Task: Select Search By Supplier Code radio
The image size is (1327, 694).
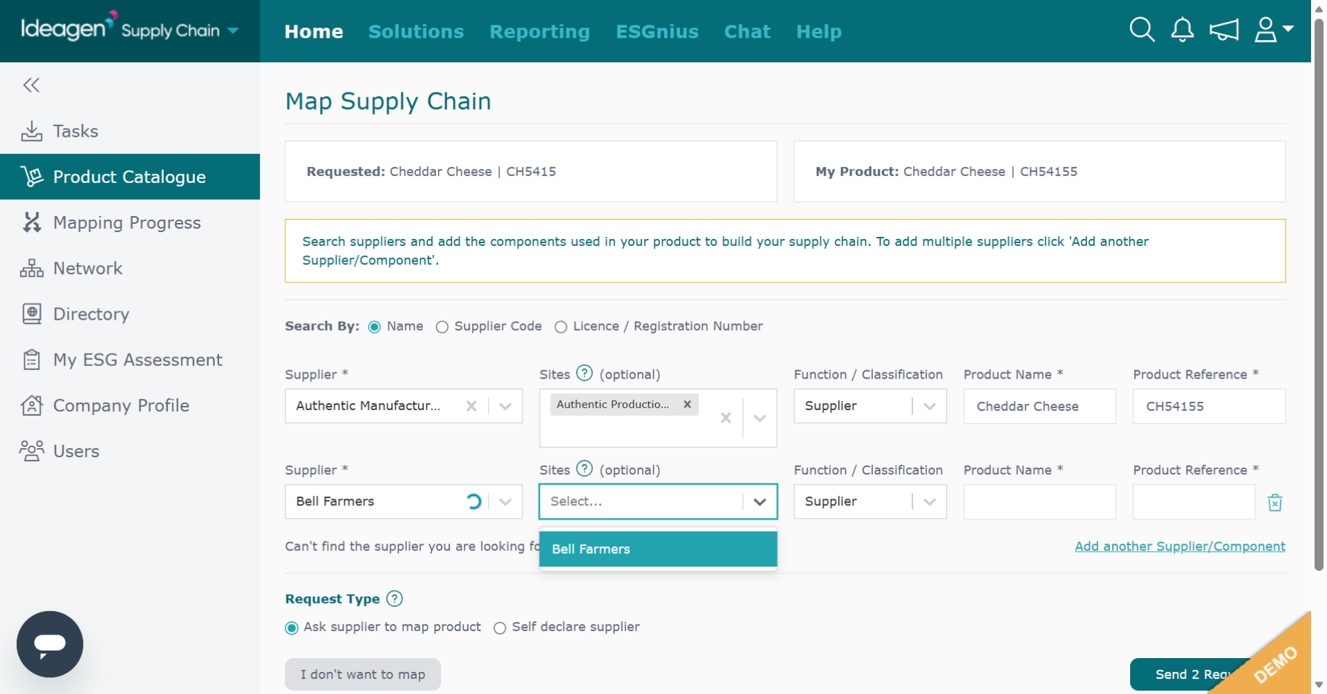Action: 442,327
